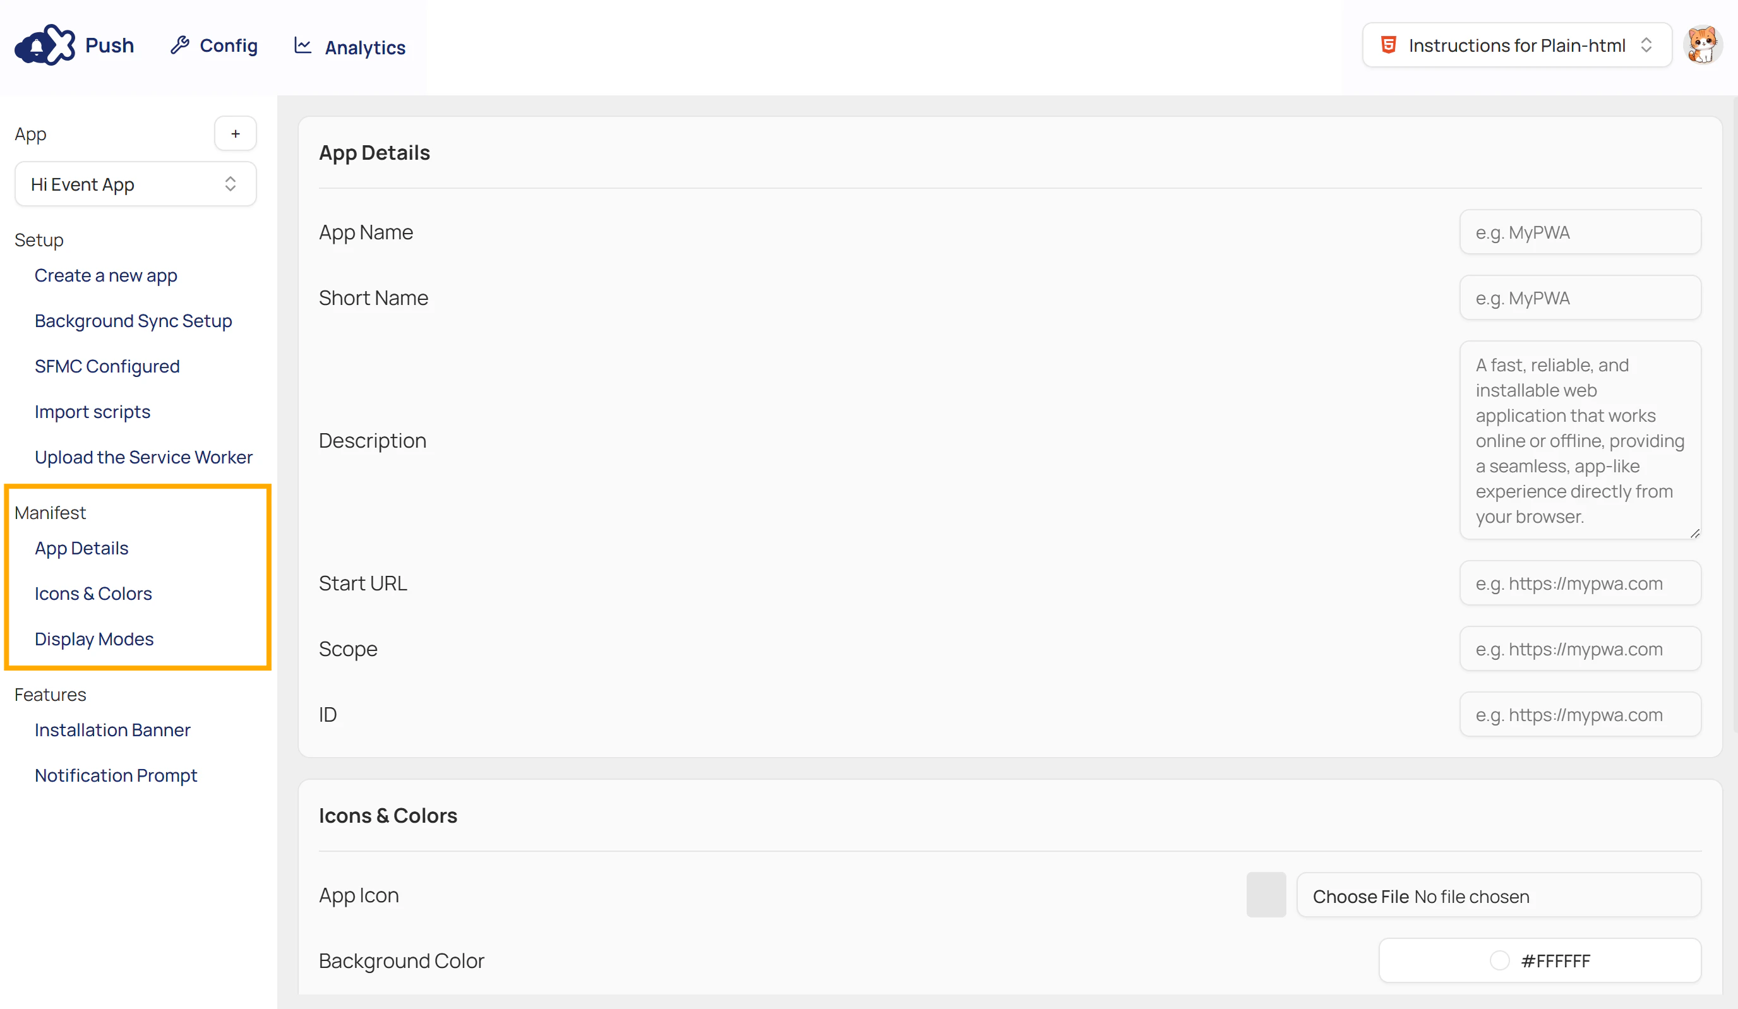1738x1009 pixels.
Task: Open the cat avatar profile menu
Action: point(1702,45)
